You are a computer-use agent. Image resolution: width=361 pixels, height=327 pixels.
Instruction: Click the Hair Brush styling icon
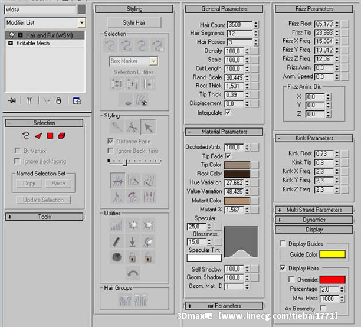(x=117, y=127)
